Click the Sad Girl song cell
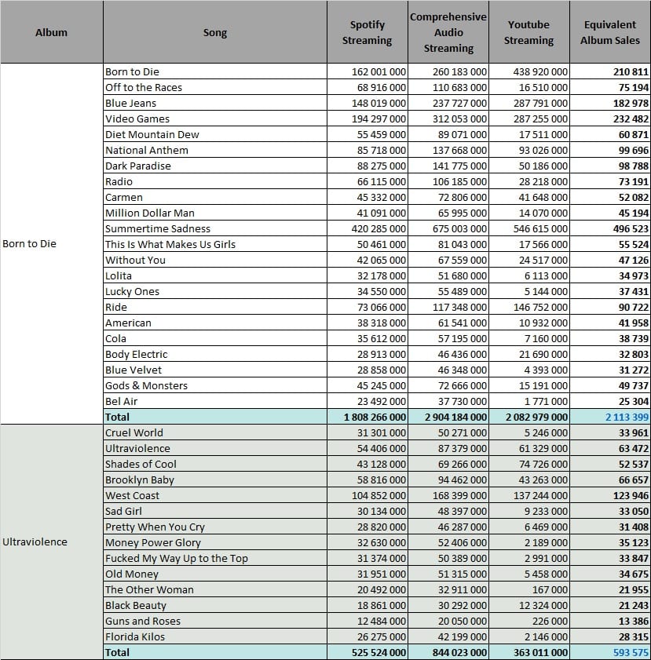Image resolution: width=651 pixels, height=660 pixels. (214, 511)
